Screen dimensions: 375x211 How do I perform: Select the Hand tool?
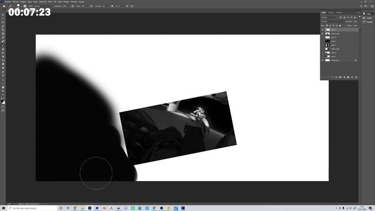[3, 87]
